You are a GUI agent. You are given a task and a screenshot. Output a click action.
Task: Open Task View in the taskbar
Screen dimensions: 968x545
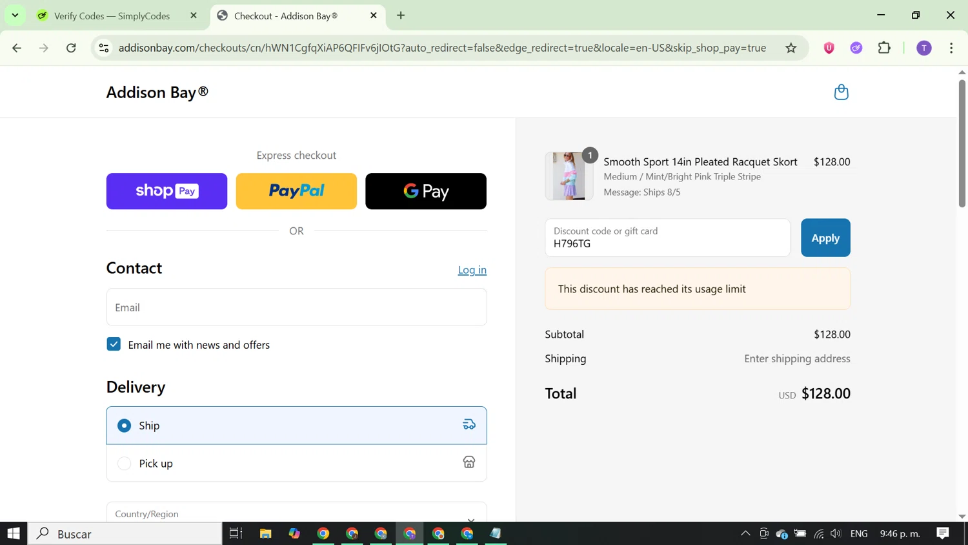236,533
